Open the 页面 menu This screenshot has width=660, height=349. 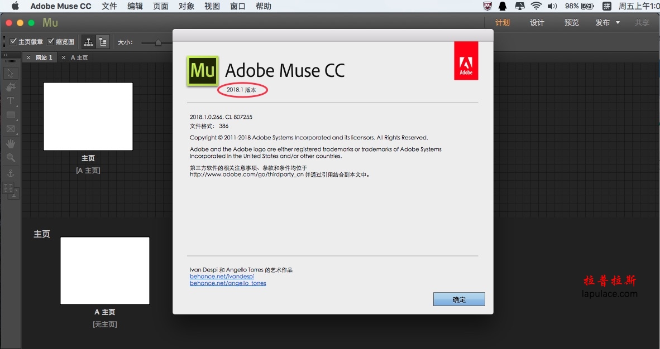tap(161, 6)
